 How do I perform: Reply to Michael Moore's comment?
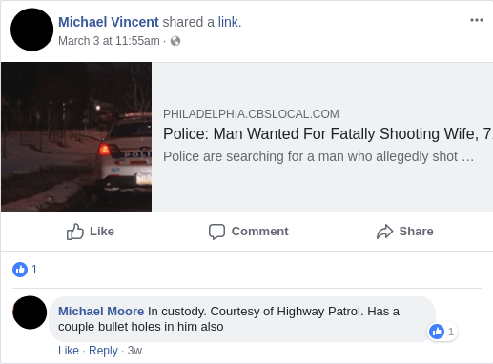coord(103,351)
